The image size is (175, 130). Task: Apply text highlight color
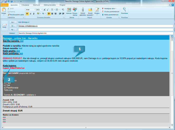(x=38, y=13)
